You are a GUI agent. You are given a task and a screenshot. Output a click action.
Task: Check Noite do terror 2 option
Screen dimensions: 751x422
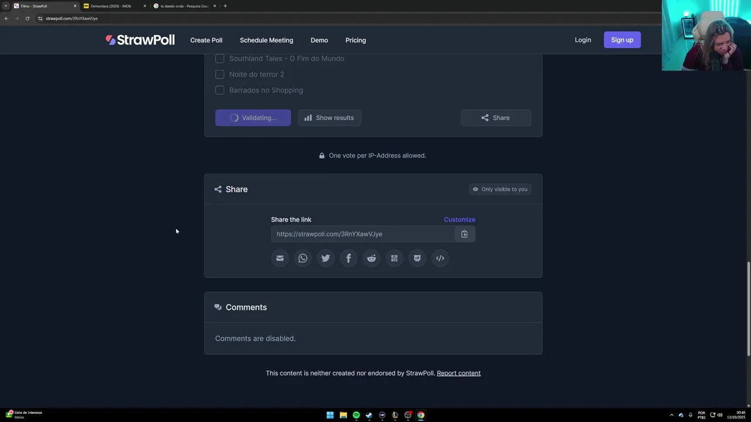(x=219, y=74)
